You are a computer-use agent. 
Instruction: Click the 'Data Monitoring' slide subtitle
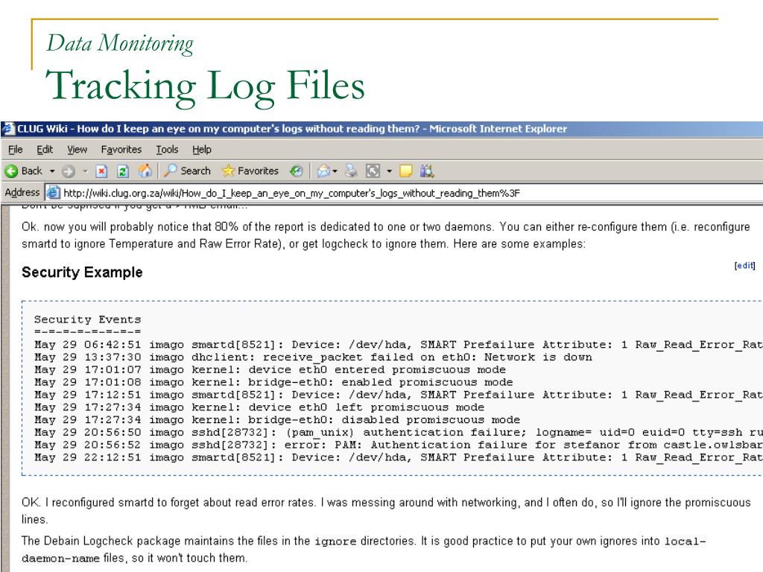[x=120, y=43]
